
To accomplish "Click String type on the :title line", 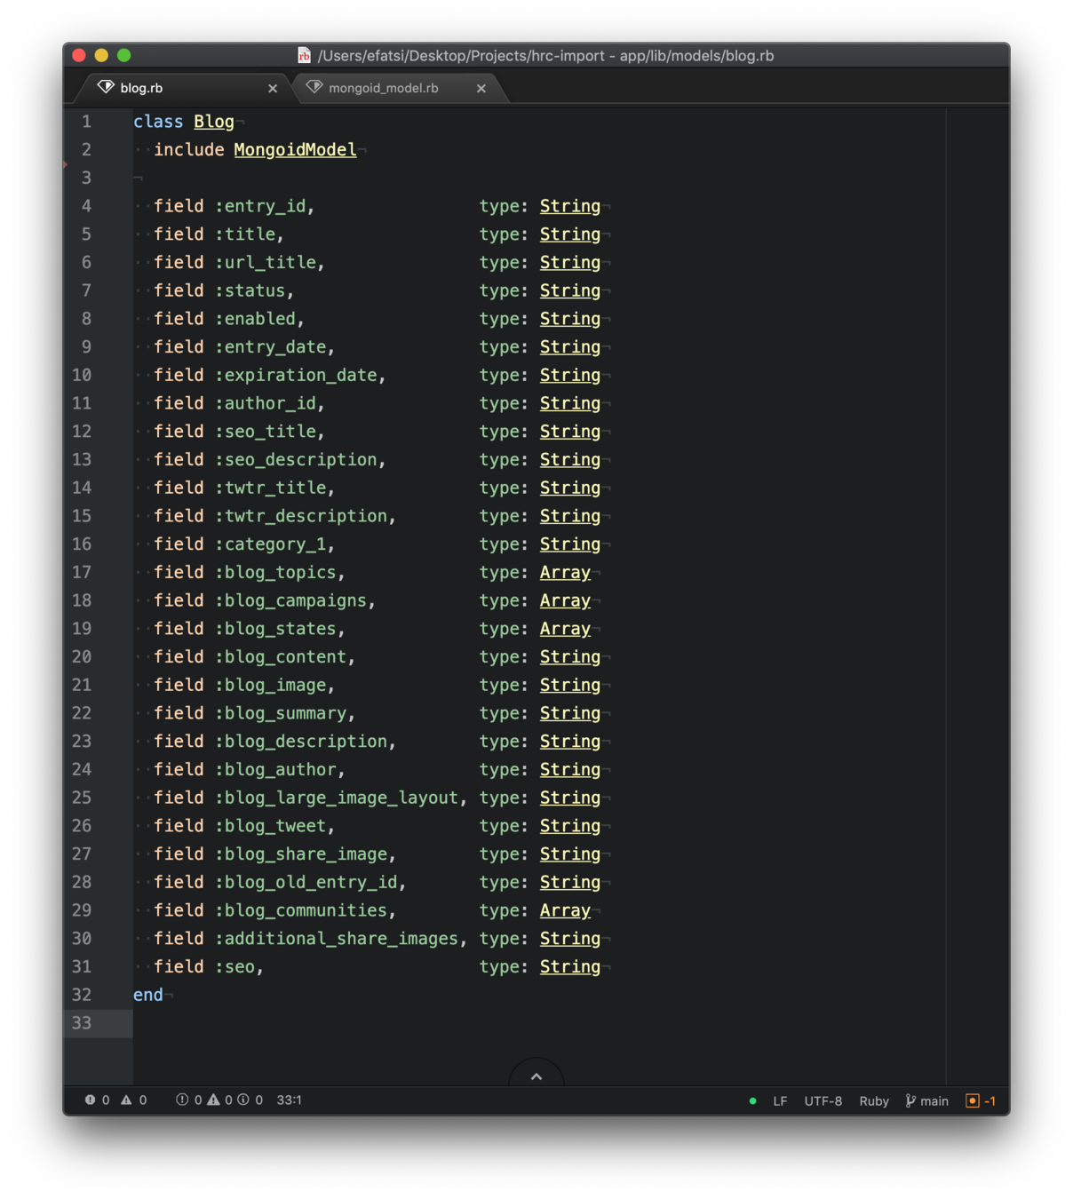I will pyautogui.click(x=570, y=234).
